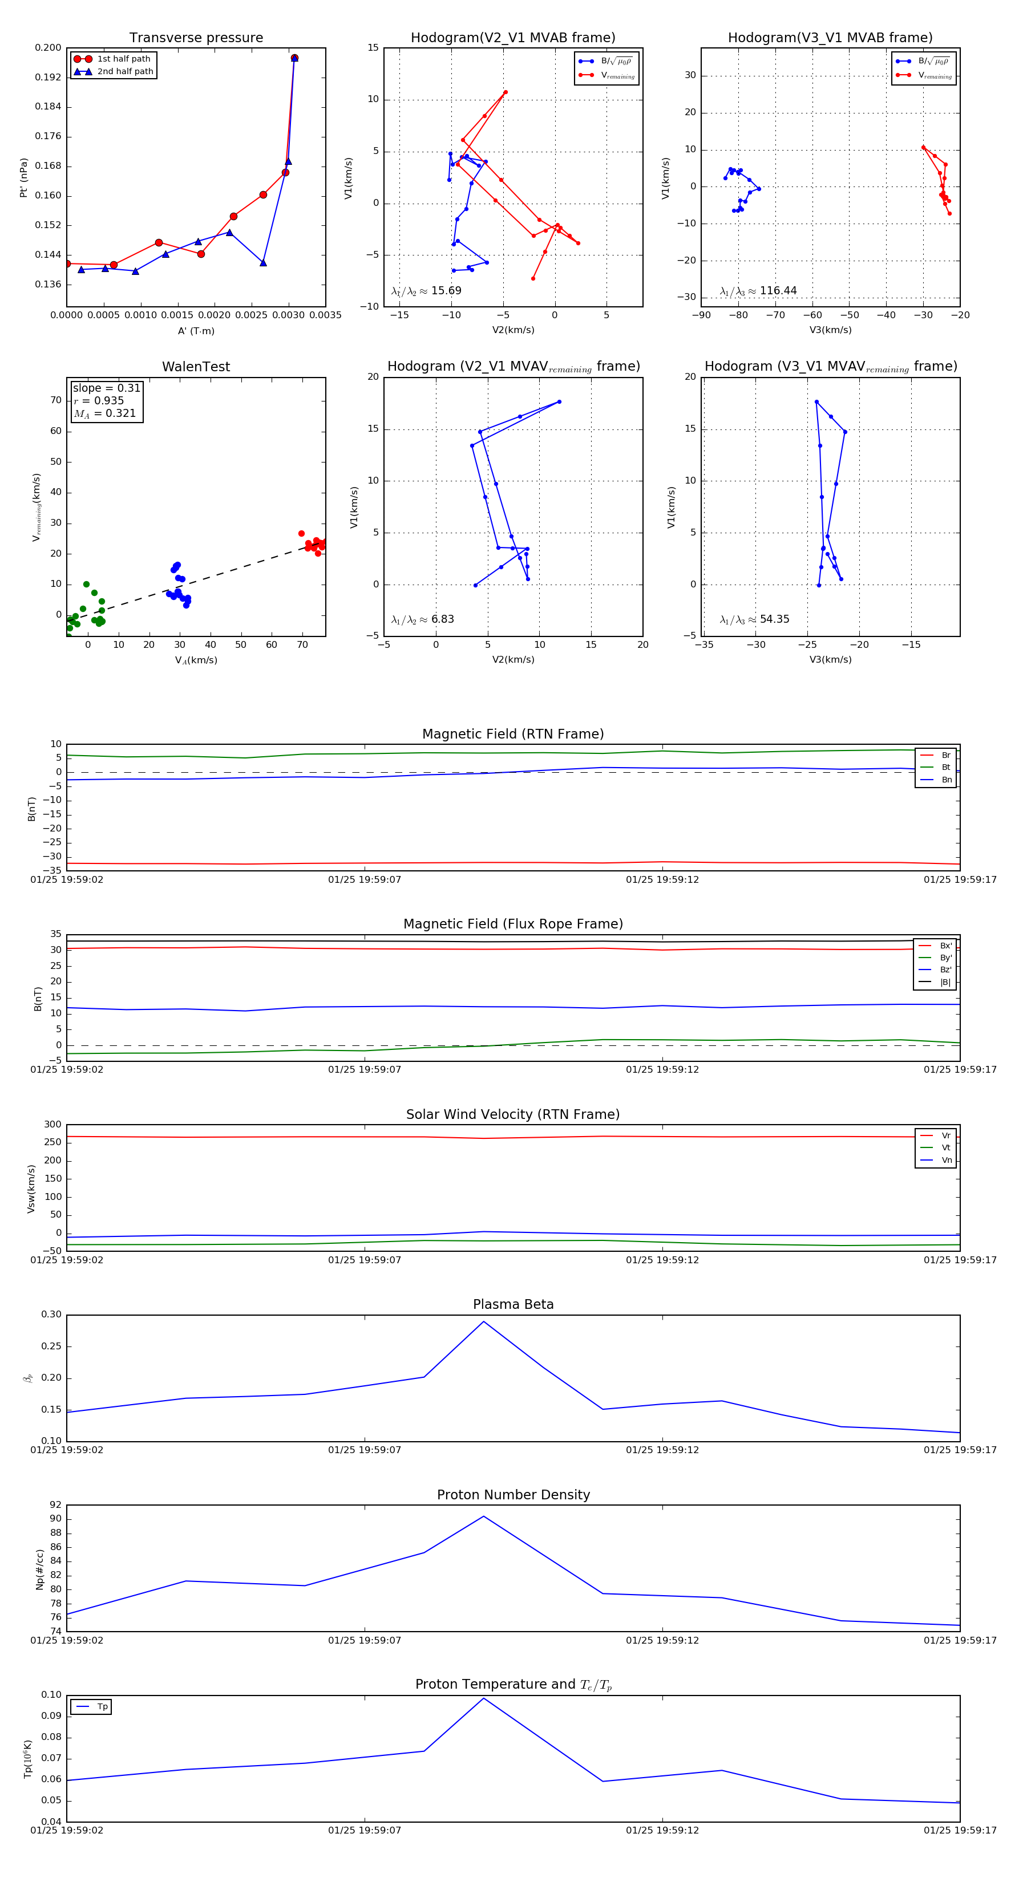Click 'Hodogram(V2_V1 MVAB frame)' title
1027x1882 pixels.
pyautogui.click(x=513, y=38)
